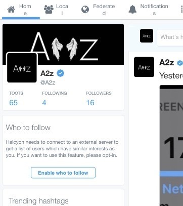
Task: Open the @A2z handle link
Action: (x=48, y=83)
